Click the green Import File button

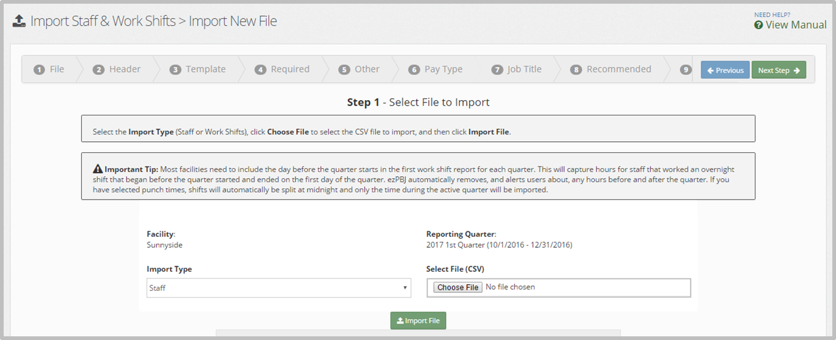[x=418, y=320]
